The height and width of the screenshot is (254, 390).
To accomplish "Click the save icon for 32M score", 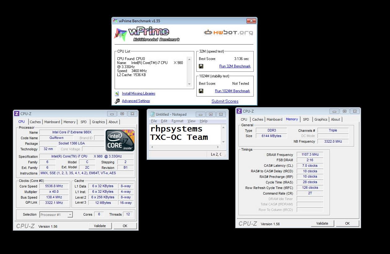I will (x=201, y=66).
